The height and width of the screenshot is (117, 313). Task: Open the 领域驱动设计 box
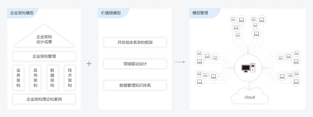click(x=135, y=64)
